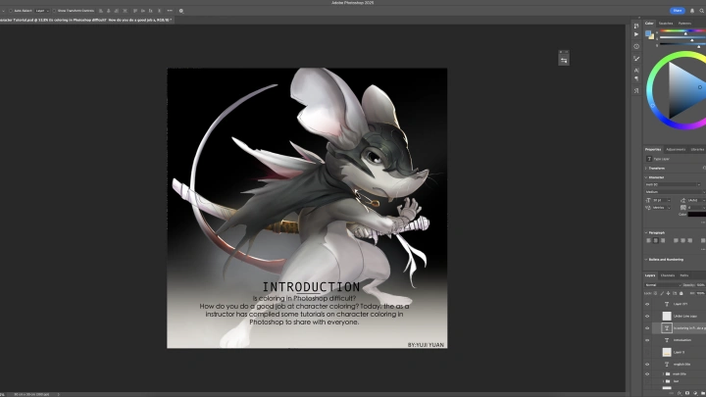706x397 pixels.
Task: Select the open document tab
Action: (x=85, y=20)
